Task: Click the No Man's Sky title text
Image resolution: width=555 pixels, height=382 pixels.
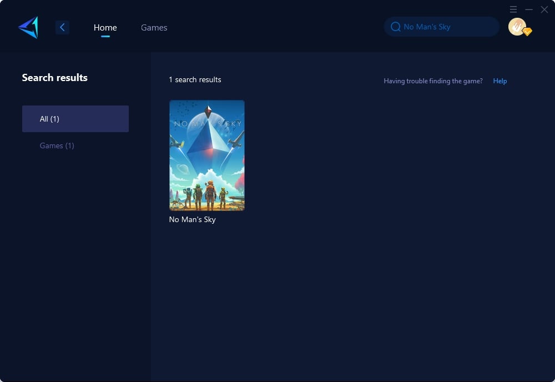Action: [192, 219]
